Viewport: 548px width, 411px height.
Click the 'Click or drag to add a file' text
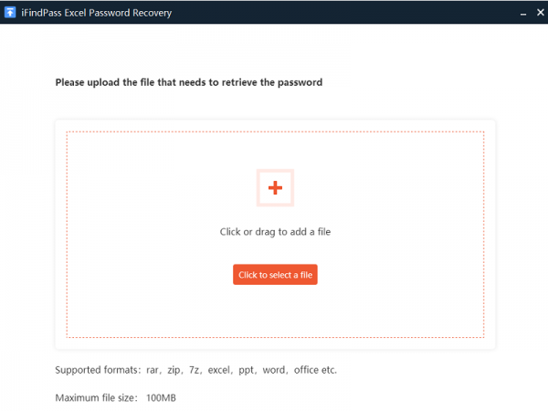coord(275,232)
